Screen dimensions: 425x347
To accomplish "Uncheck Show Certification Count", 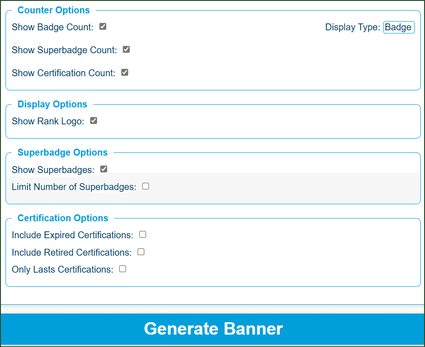I will coord(125,72).
